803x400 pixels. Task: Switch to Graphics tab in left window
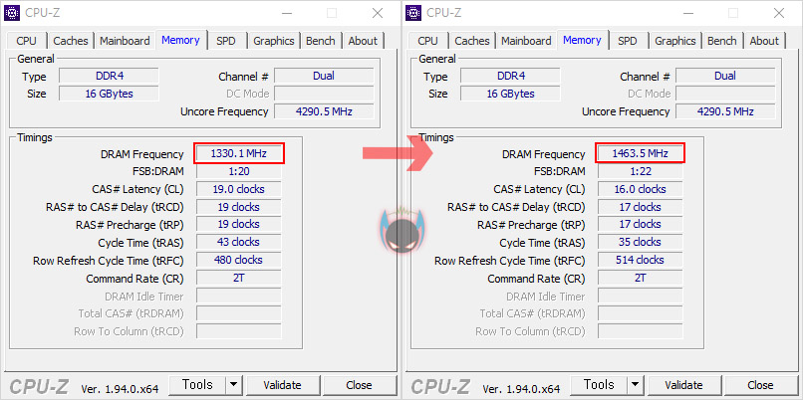273,41
